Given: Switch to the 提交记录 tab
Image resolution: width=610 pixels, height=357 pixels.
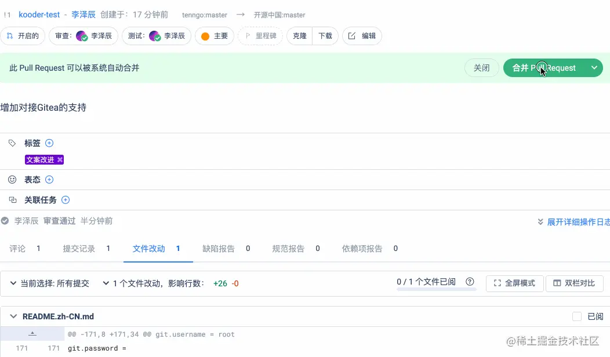Looking at the screenshot, I should tap(86, 249).
